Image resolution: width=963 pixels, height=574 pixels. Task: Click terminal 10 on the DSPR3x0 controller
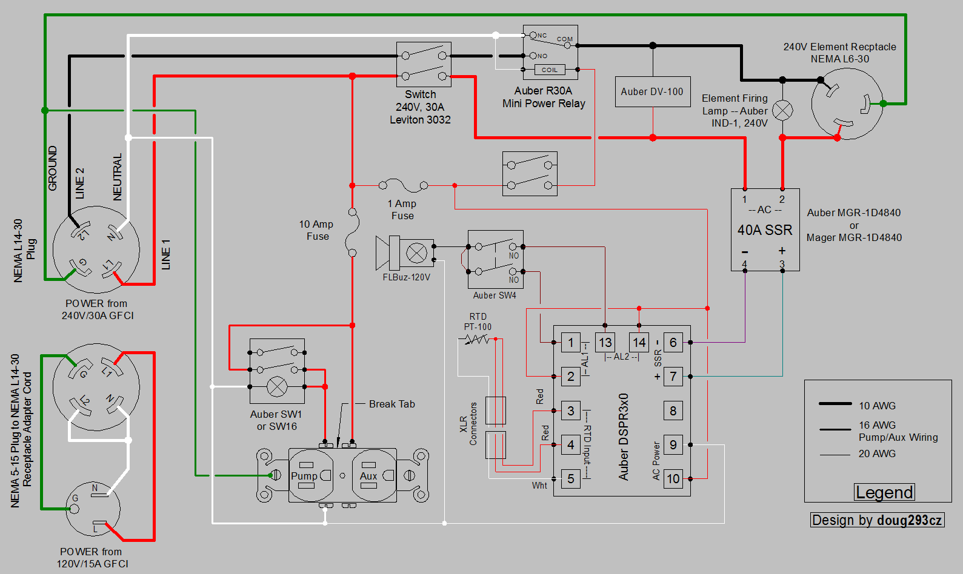pyautogui.click(x=673, y=479)
